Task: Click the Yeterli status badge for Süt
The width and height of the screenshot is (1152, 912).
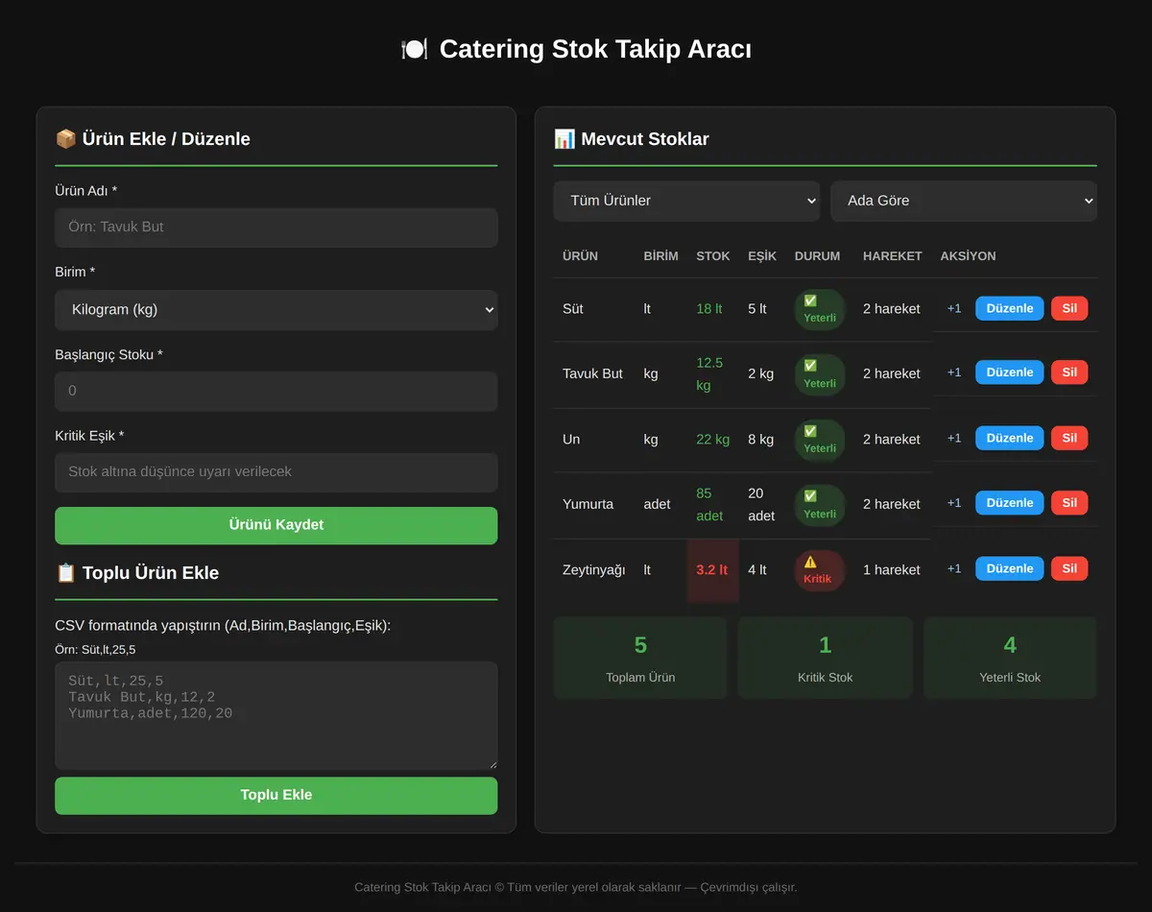Action: coord(819,309)
